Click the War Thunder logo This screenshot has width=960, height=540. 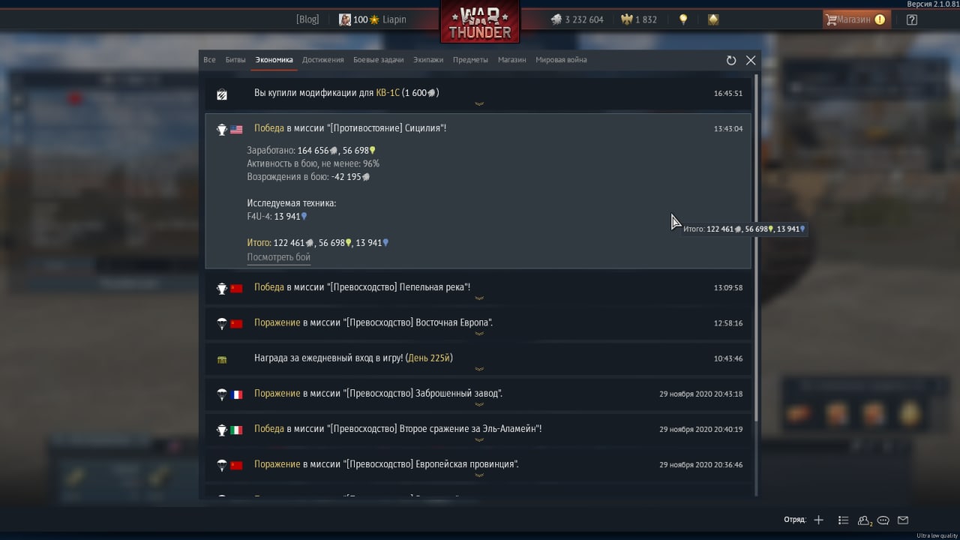click(480, 21)
